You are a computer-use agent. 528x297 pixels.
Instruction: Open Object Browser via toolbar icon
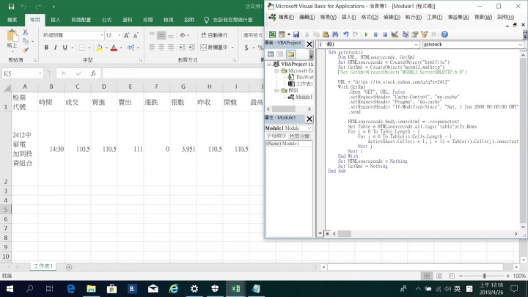425,34
